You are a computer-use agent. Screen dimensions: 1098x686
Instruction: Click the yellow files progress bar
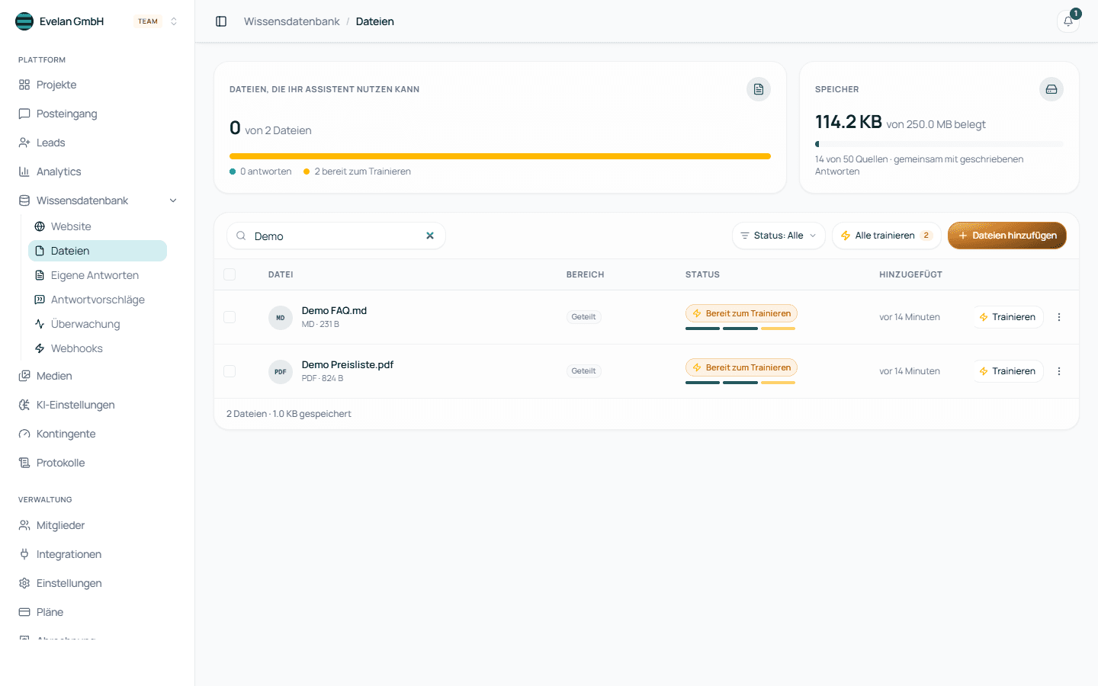(500, 156)
